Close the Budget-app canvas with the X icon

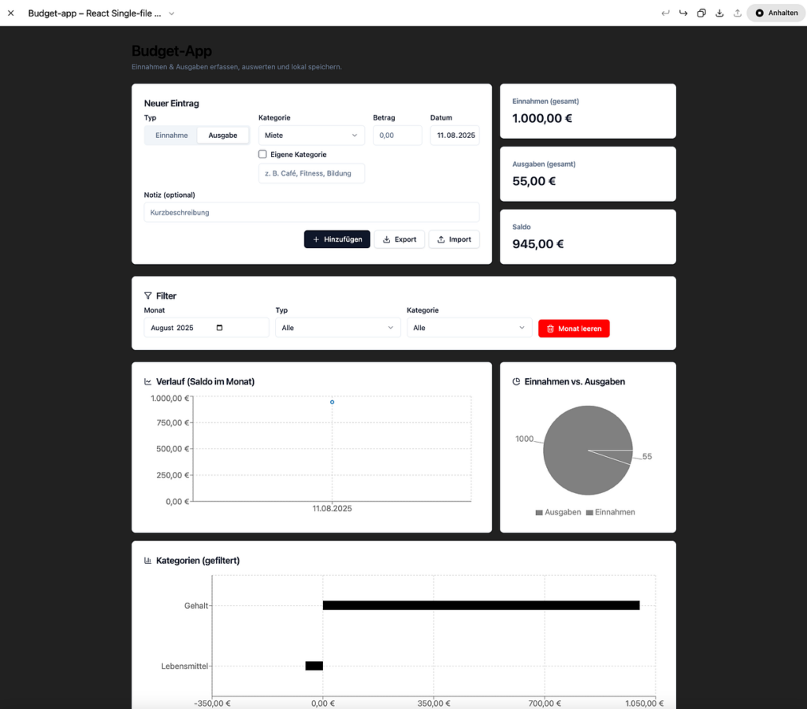(x=11, y=13)
